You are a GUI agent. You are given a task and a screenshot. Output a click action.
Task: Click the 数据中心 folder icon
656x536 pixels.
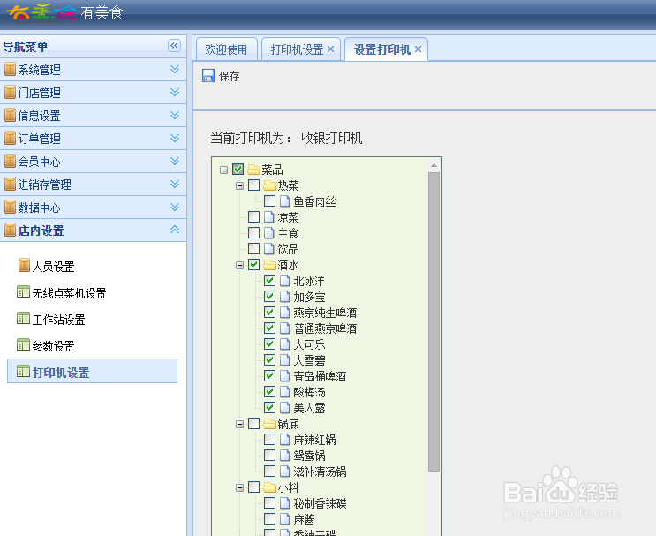click(10, 208)
